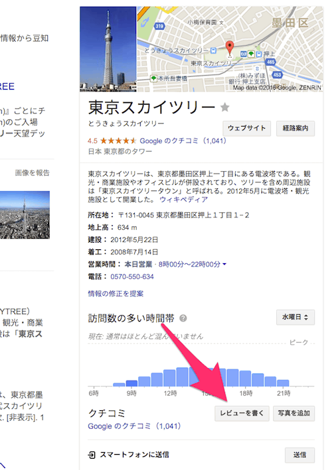Screen dimensions: 332x470
Task: Click the 画像を報告 link
Action: [x=32, y=173]
